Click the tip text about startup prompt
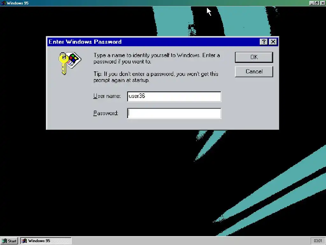The height and width of the screenshot is (245, 326). [156, 77]
